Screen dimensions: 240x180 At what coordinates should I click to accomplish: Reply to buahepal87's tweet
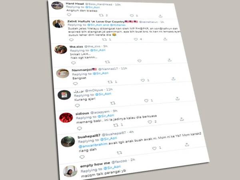(82, 157)
